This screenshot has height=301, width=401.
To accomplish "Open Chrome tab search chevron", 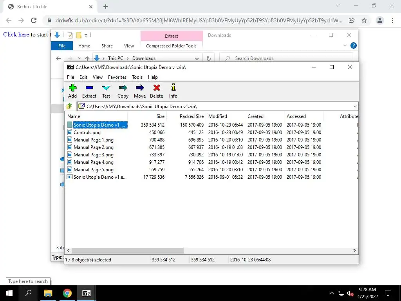I will coord(338,5).
